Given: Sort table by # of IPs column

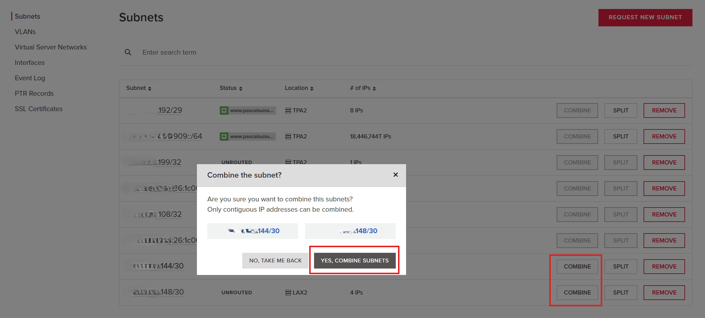Looking at the screenshot, I should 363,88.
